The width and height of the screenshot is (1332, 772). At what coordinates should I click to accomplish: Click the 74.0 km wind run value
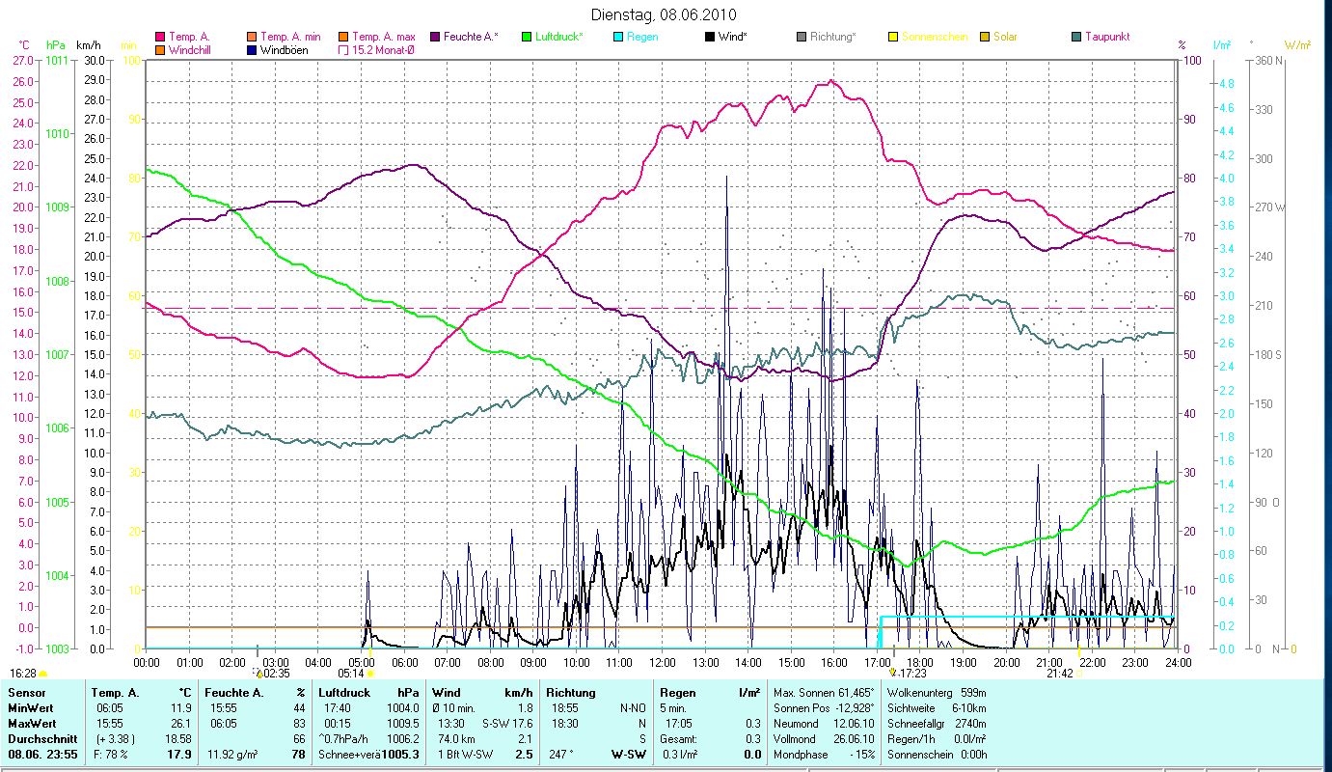tap(456, 739)
